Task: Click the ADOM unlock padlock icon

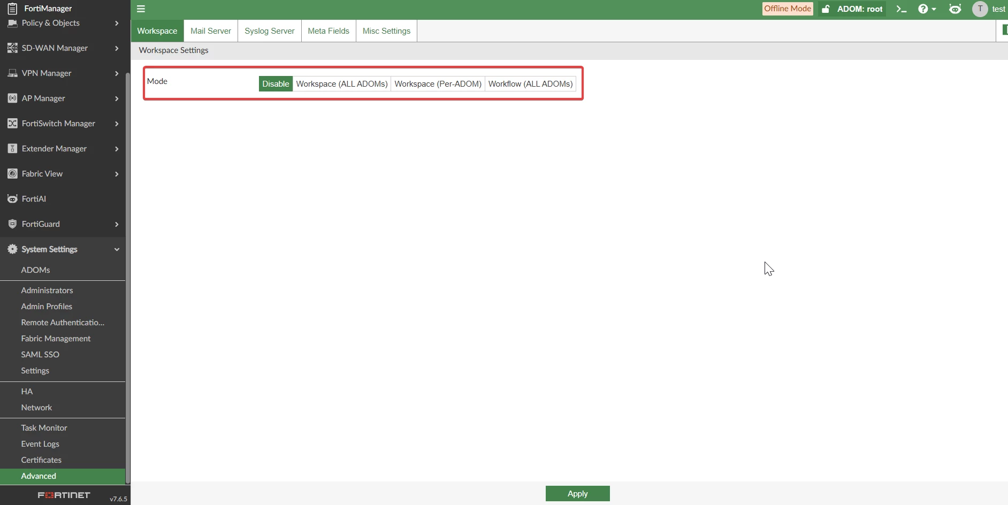Action: click(x=826, y=9)
